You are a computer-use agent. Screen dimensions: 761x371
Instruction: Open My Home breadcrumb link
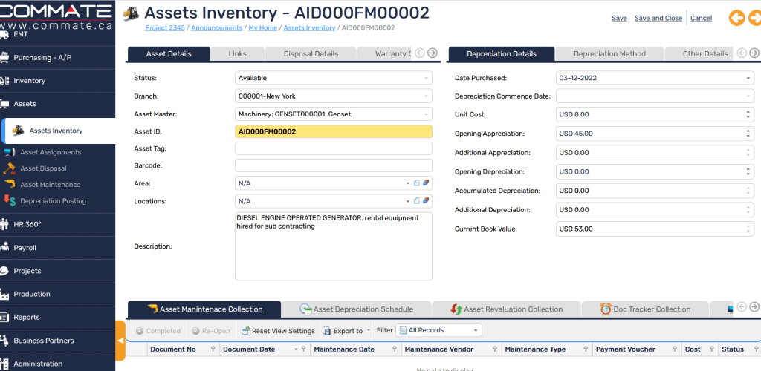pyautogui.click(x=263, y=28)
